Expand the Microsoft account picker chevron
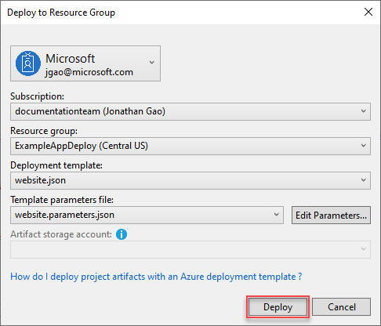 151,63
